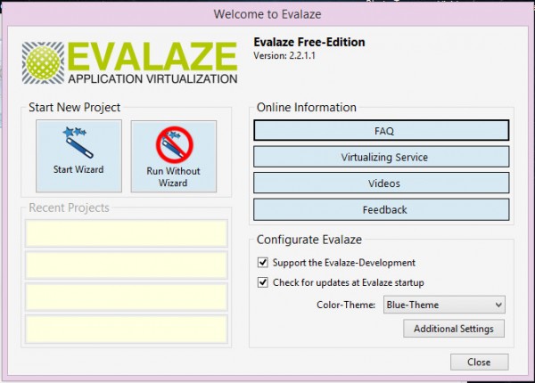535x383 pixels.
Task: Choose Run Without Wizard crossed-wand button
Action: [x=174, y=156]
